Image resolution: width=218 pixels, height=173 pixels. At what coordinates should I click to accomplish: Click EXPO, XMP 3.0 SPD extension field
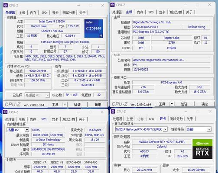tap(95, 135)
